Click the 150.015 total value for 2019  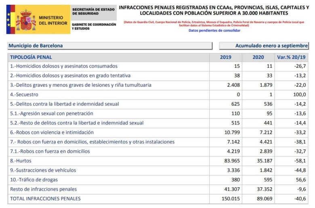[231, 199]
